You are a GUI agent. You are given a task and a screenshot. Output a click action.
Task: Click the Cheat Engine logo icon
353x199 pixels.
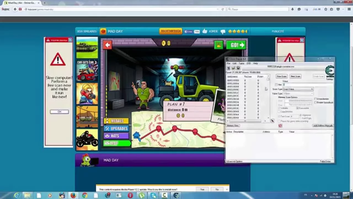pos(330,71)
